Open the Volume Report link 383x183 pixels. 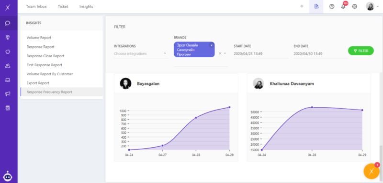click(39, 38)
